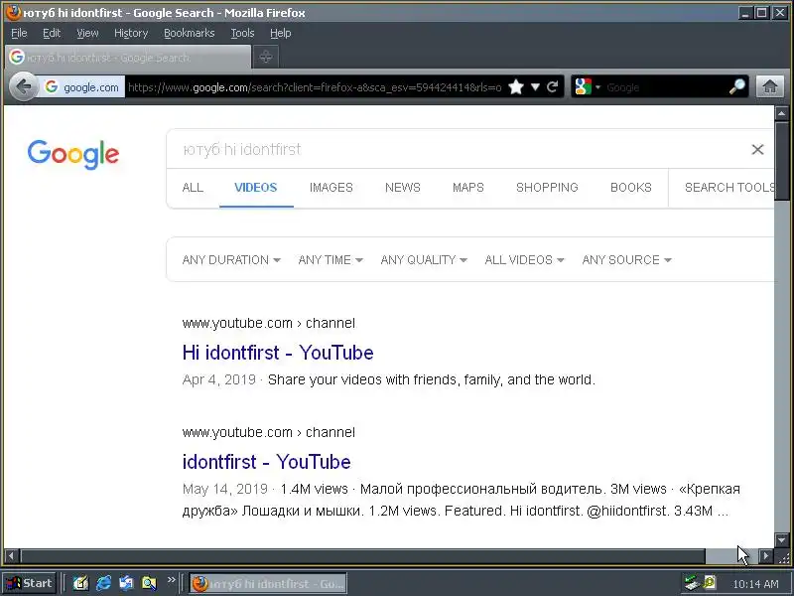
Task: Open a new tab with the plus button
Action: (x=266, y=57)
